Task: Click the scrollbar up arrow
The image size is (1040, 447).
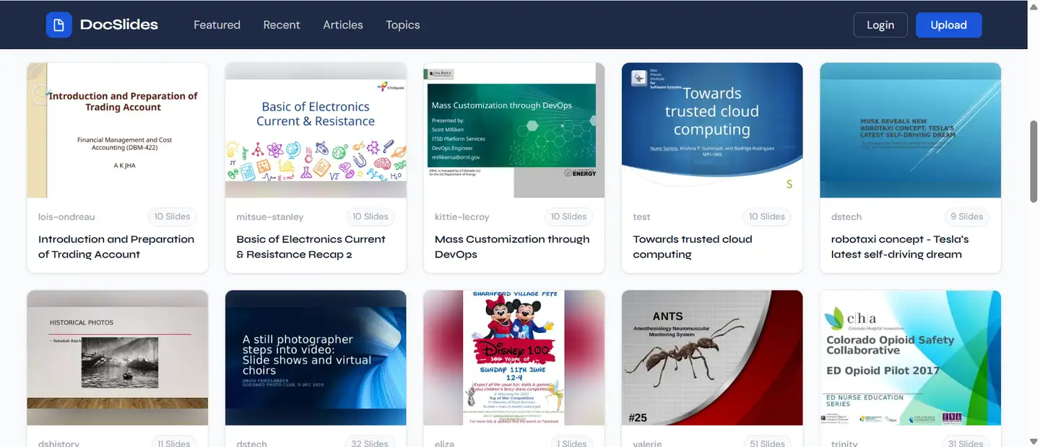Action: 1033,6
